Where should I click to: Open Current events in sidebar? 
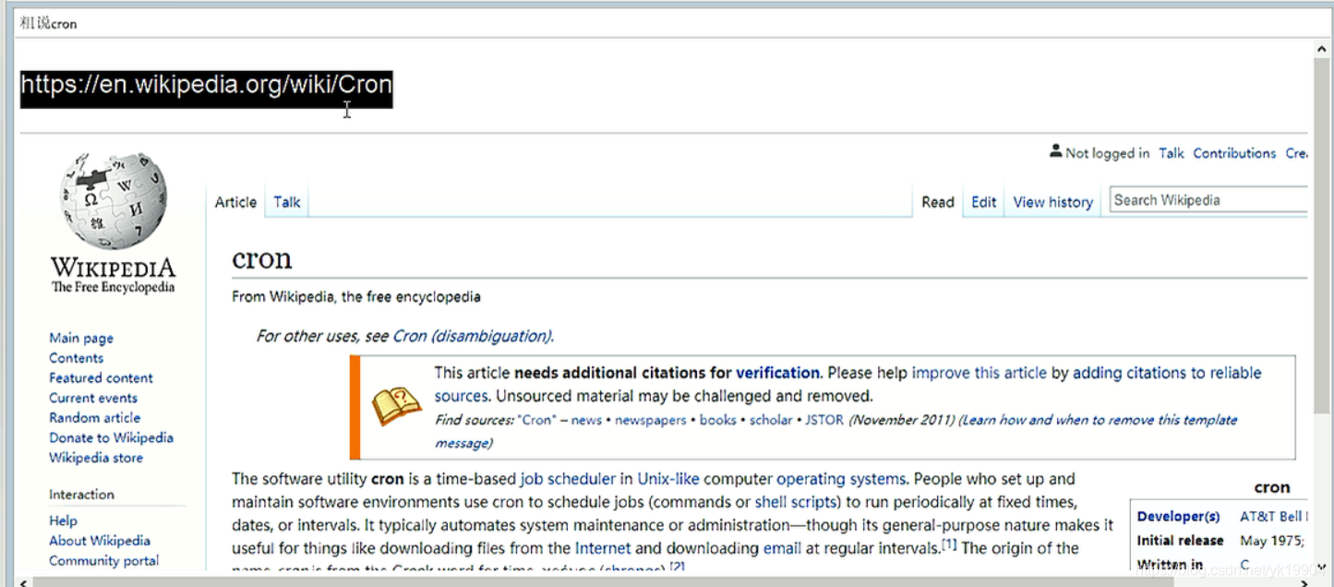[93, 398]
